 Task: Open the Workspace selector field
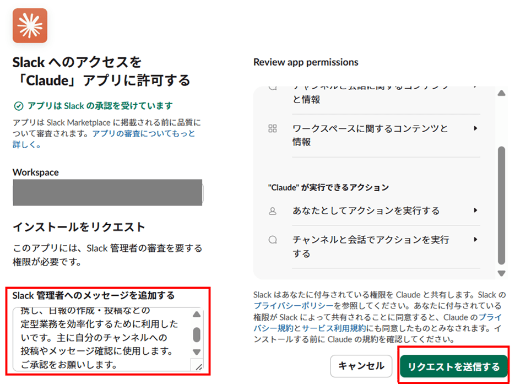tap(108, 192)
